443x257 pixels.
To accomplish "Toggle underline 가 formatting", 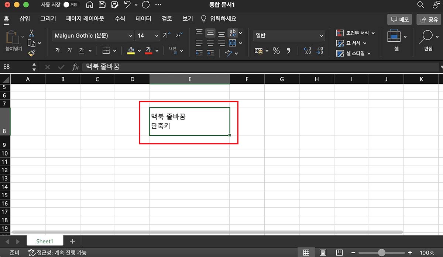I will click(82, 51).
